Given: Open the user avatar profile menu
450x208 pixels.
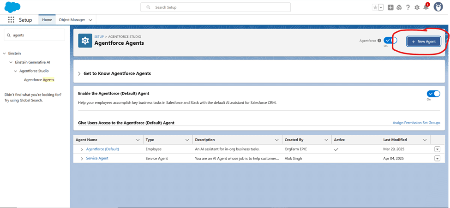Looking at the screenshot, I should (438, 7).
